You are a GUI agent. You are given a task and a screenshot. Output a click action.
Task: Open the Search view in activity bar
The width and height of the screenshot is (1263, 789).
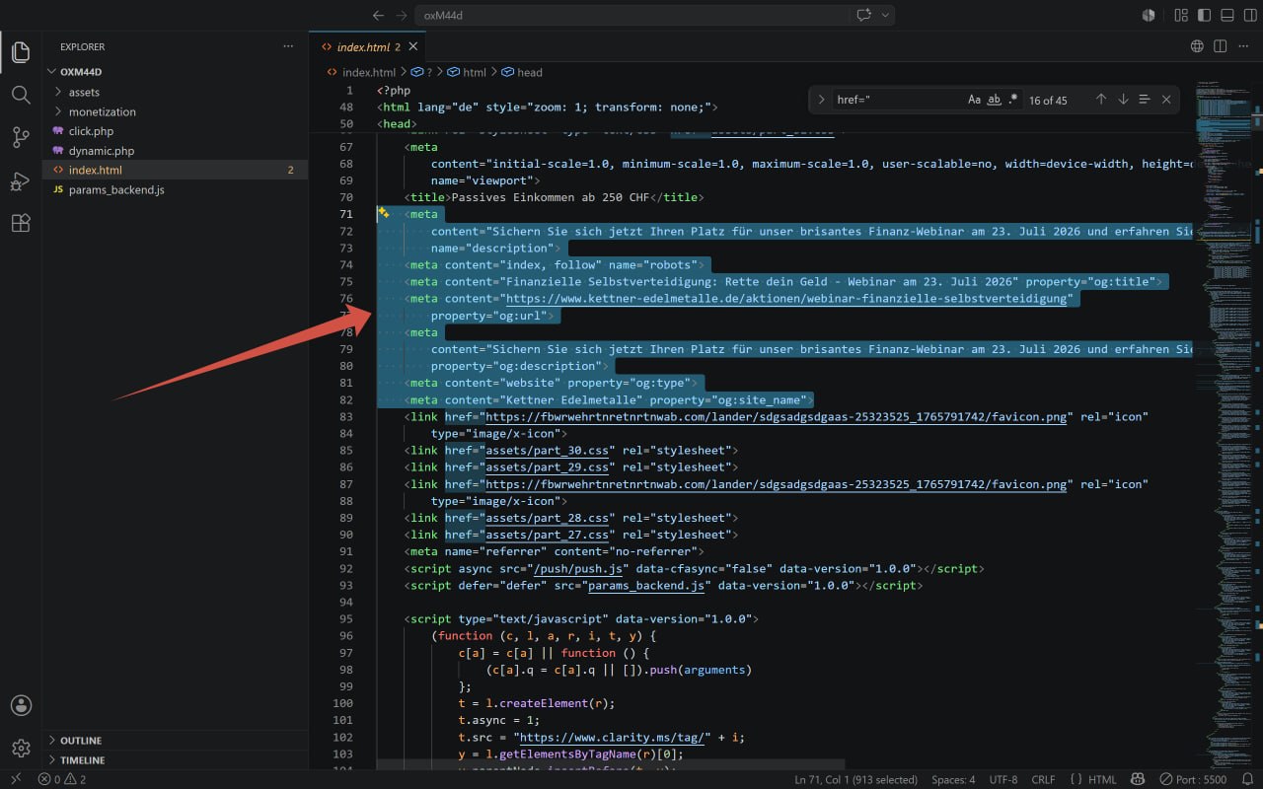tap(21, 95)
